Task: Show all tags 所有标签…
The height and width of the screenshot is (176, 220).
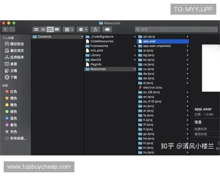Action: 16,138
